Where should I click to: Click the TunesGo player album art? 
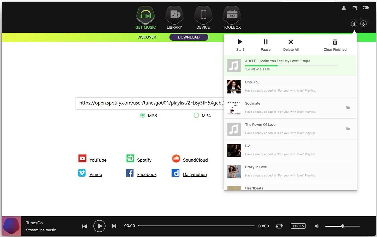(x=11, y=226)
